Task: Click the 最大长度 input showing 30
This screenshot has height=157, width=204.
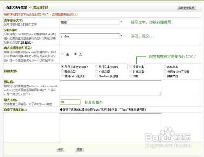Action: tap(70, 102)
